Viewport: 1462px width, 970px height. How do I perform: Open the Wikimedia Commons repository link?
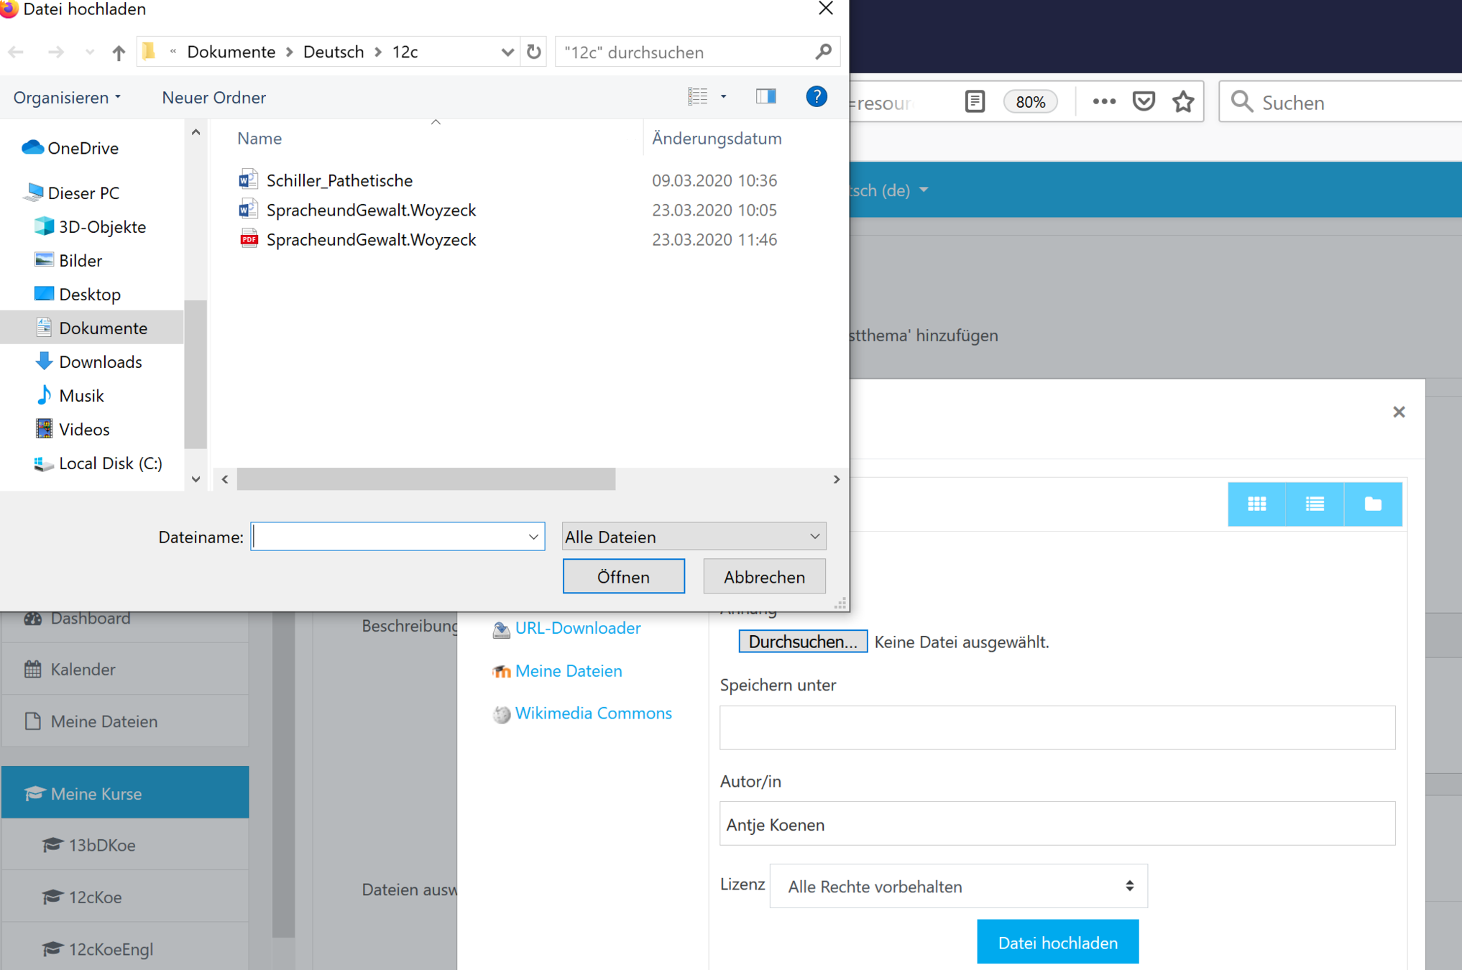point(593,713)
